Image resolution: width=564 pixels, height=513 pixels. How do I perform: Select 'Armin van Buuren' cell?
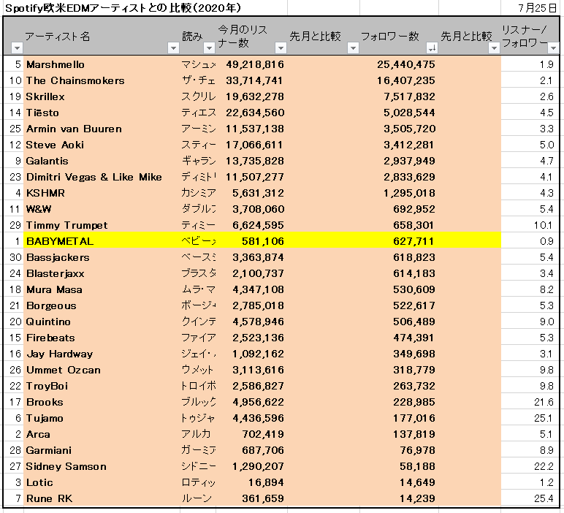pyautogui.click(x=102, y=129)
